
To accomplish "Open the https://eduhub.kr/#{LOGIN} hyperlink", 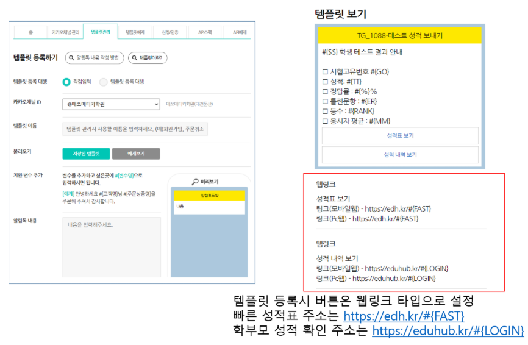I will [448, 330].
